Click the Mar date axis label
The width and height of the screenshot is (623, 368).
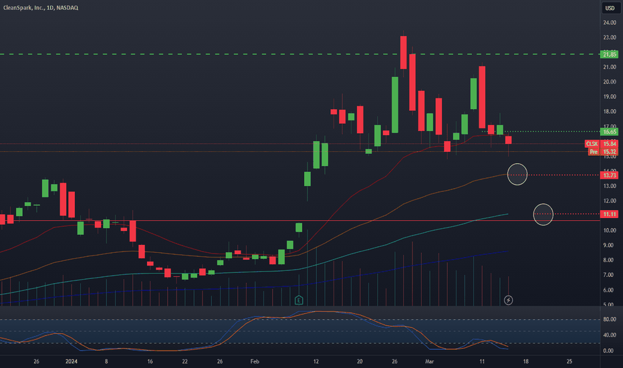coord(430,361)
